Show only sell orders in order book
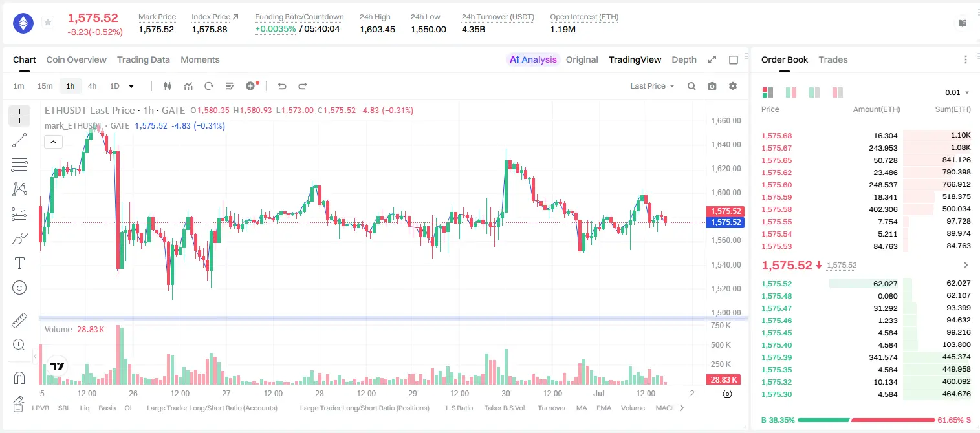Viewport: 980px width, 433px height. (x=838, y=92)
